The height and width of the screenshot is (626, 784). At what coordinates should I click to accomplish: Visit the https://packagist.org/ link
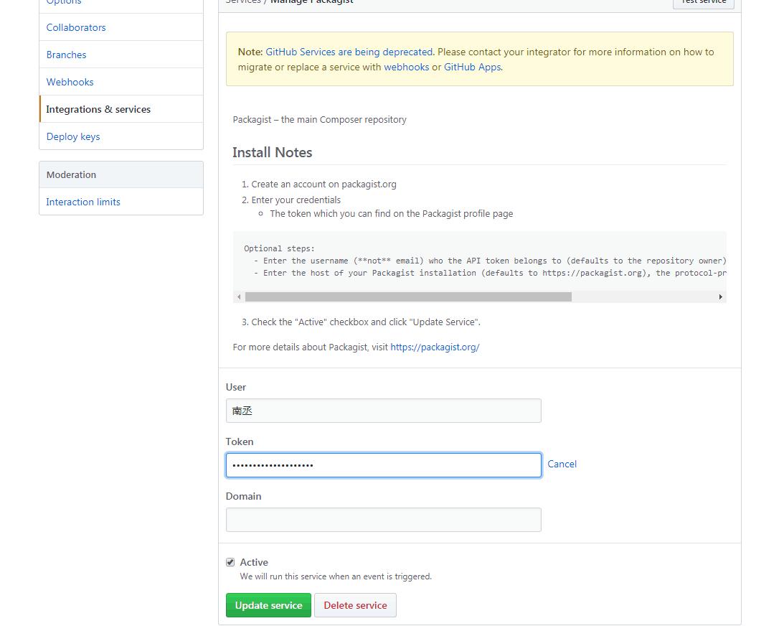pos(435,347)
